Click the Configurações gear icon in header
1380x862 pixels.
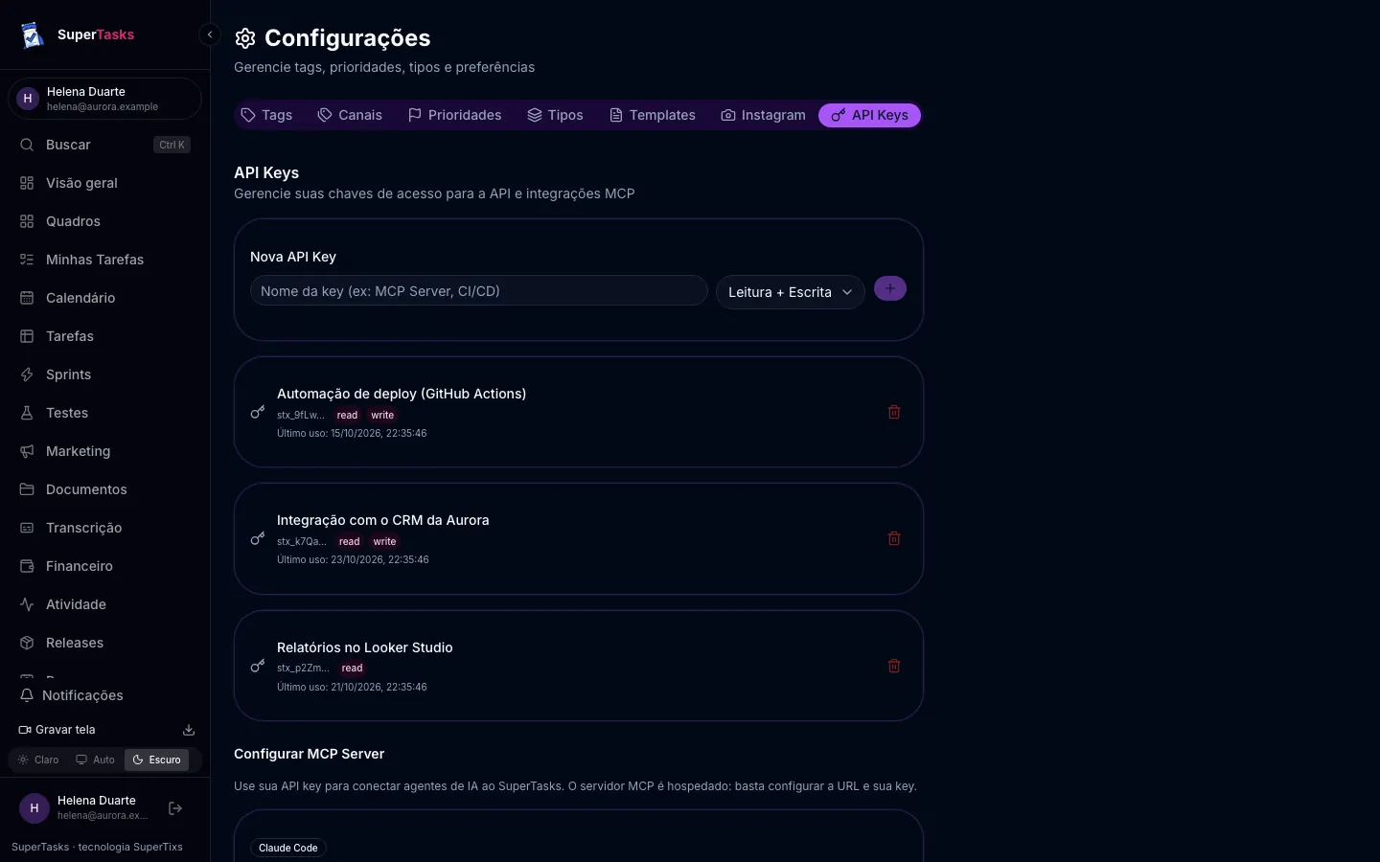[245, 37]
